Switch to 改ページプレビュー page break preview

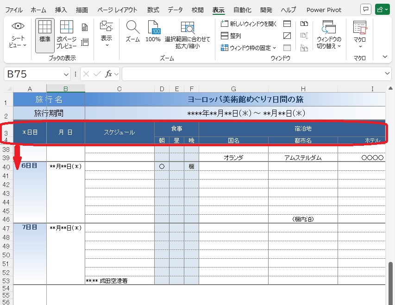pyautogui.click(x=67, y=35)
